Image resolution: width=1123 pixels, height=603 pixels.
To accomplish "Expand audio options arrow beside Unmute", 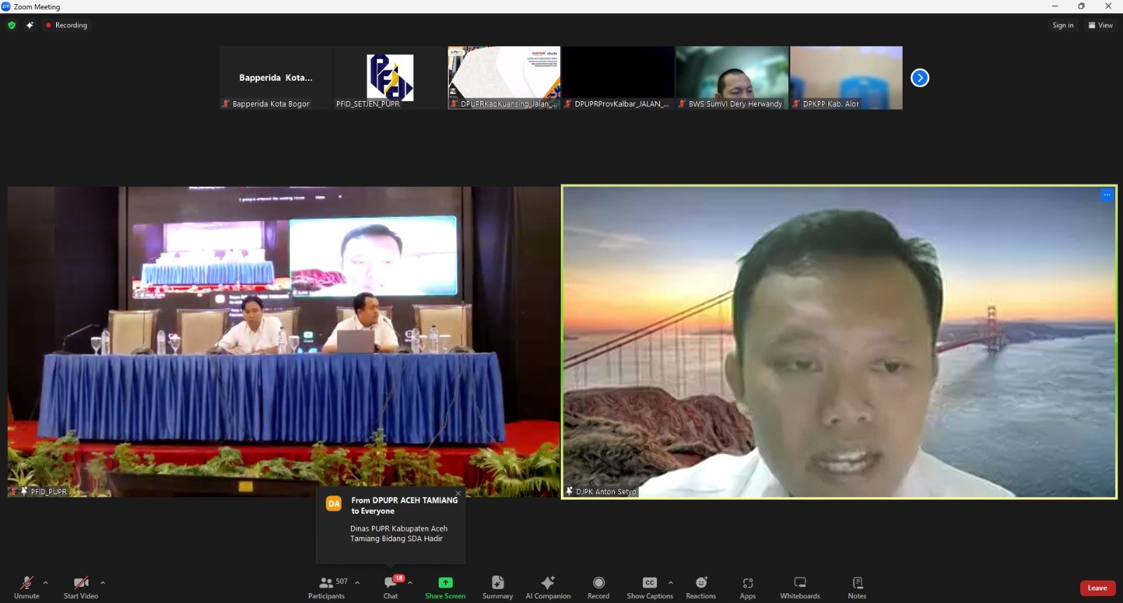I will pos(46,583).
